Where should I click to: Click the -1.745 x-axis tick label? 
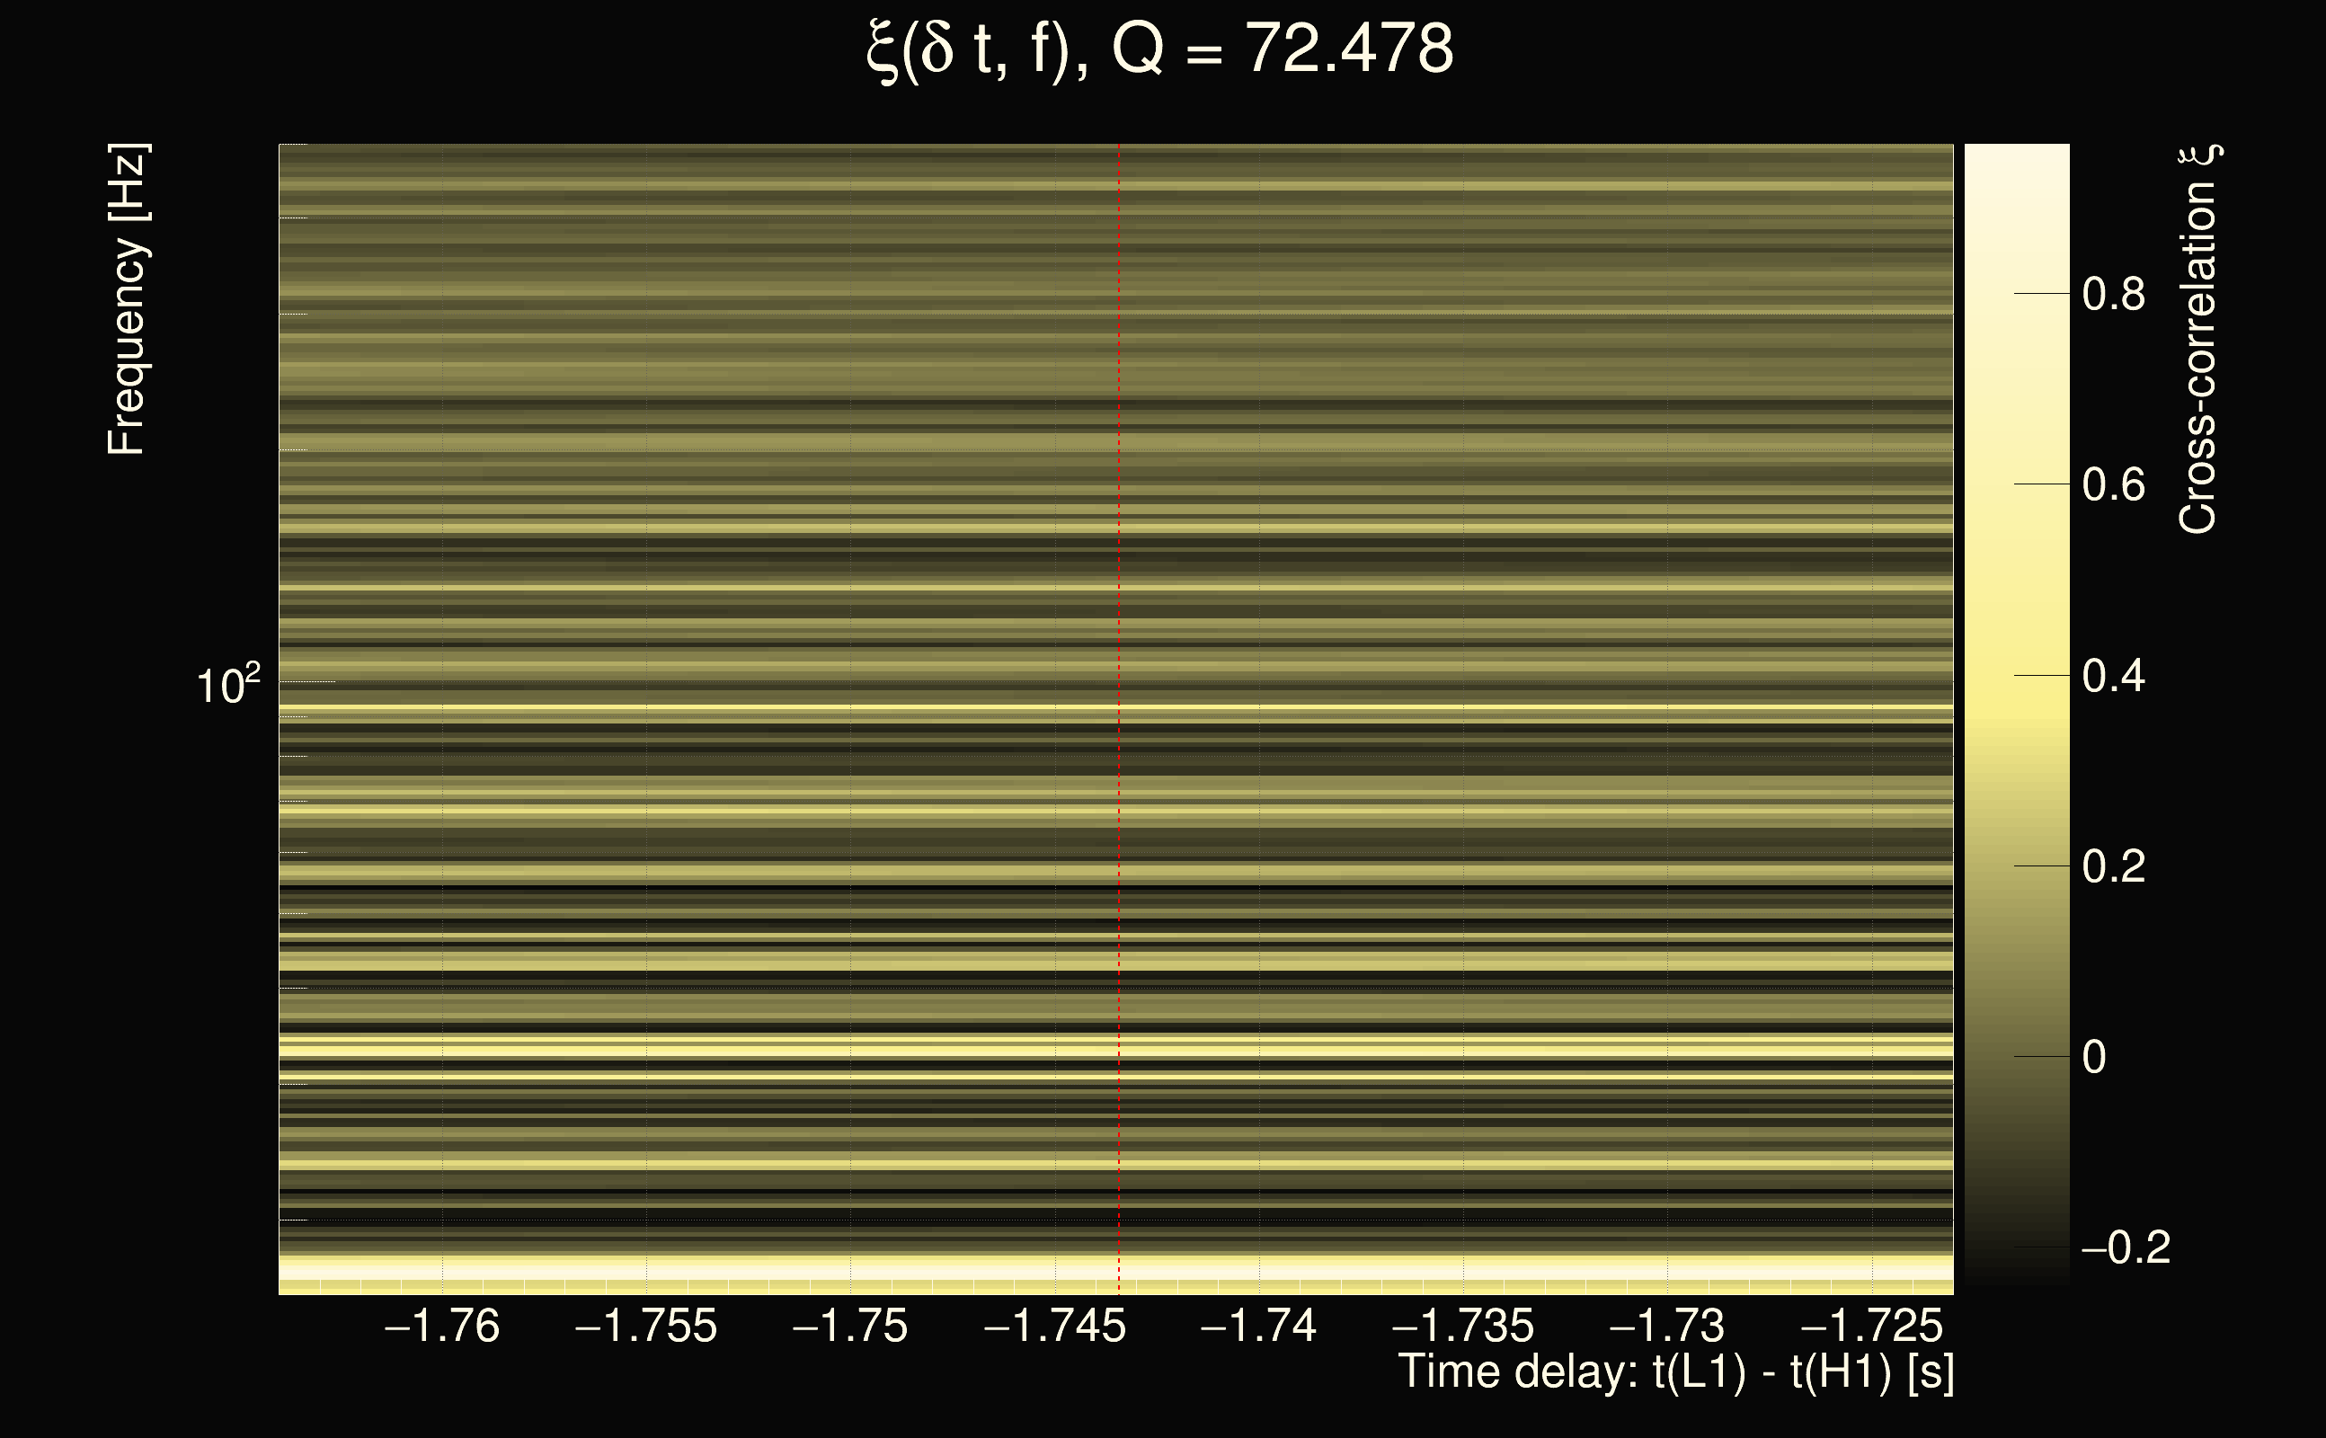(x=1053, y=1326)
